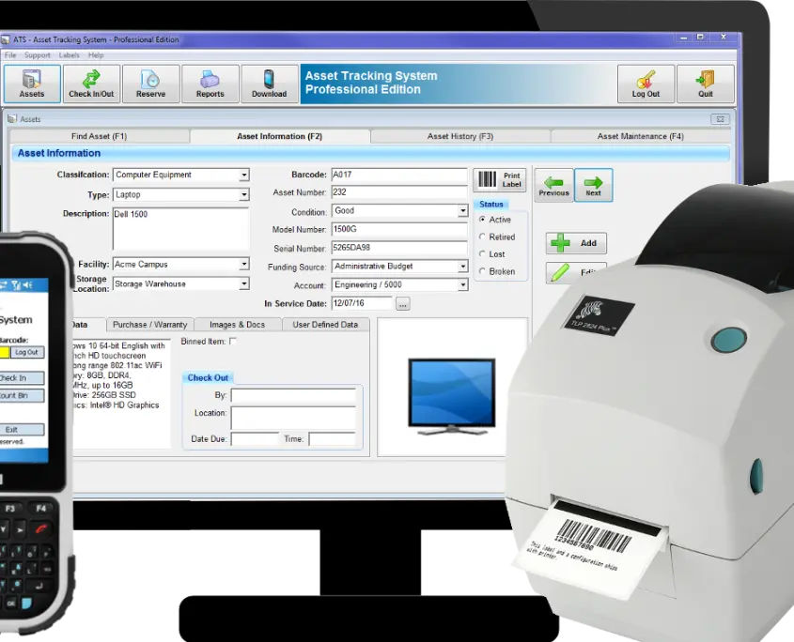The height and width of the screenshot is (642, 794).
Task: Open the Condition dropdown list
Action: (463, 211)
